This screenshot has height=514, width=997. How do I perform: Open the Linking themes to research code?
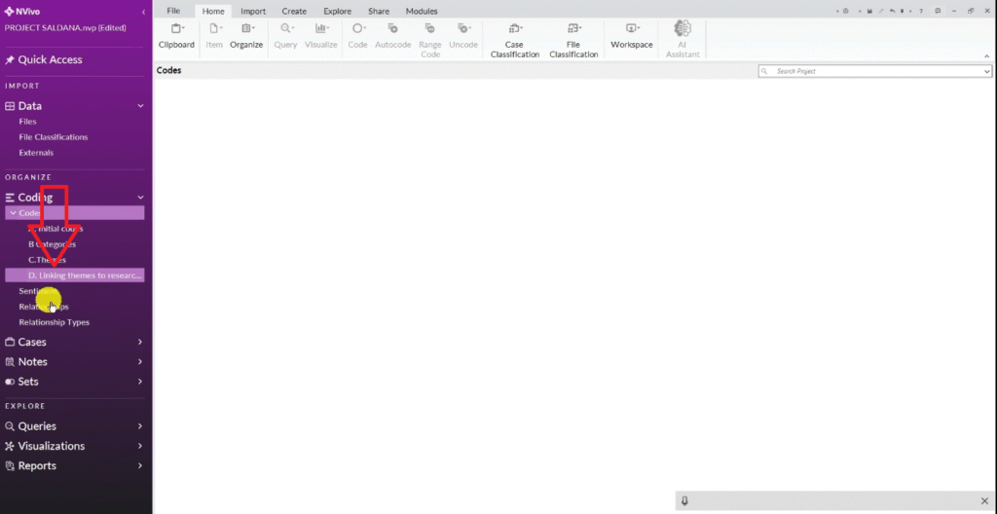tap(85, 275)
